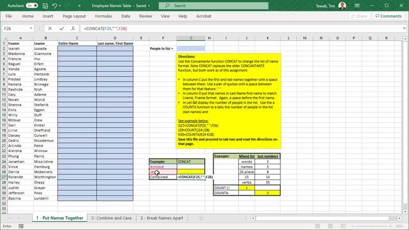
Task: Click cell containing Almond in example
Action: coord(163,167)
